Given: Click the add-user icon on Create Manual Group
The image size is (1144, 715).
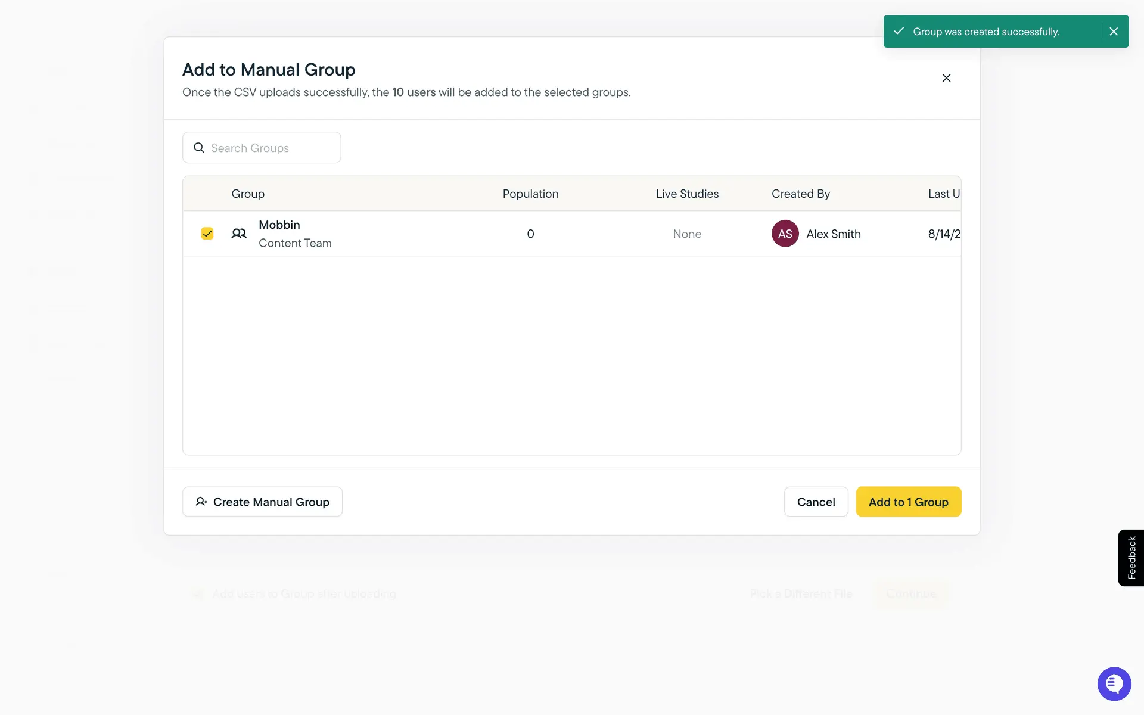Looking at the screenshot, I should 201,502.
